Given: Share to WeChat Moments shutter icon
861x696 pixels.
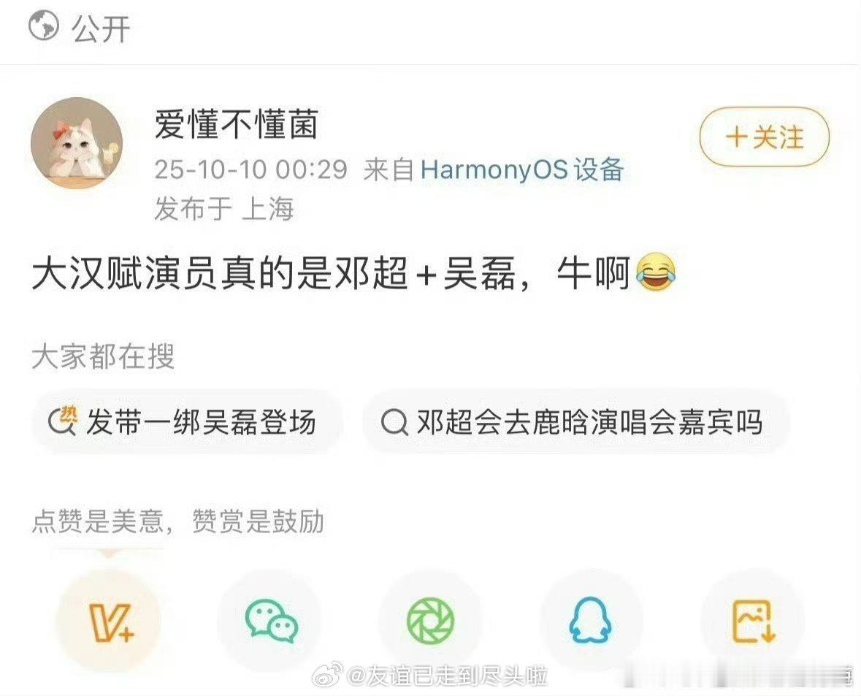Looking at the screenshot, I should click(x=431, y=621).
